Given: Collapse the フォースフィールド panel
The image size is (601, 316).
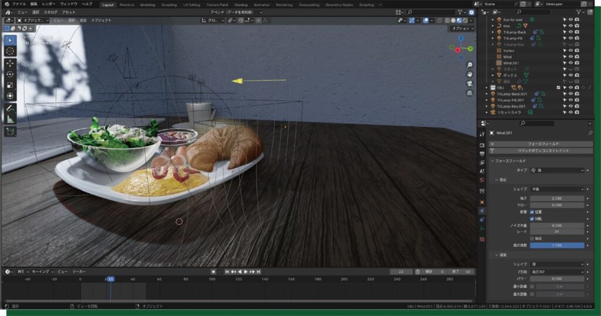Looking at the screenshot, I should click(492, 161).
